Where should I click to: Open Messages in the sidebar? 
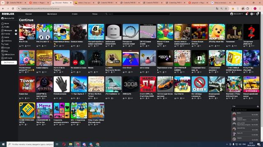[x=7, y=31]
